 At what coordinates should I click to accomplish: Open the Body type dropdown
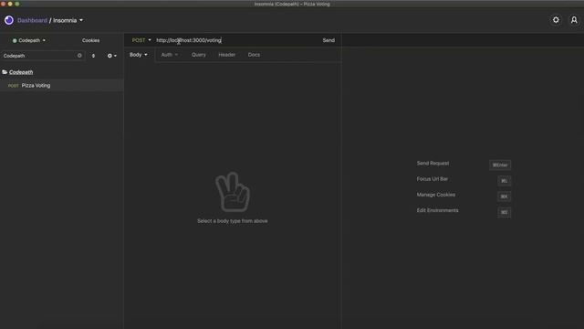(138, 55)
